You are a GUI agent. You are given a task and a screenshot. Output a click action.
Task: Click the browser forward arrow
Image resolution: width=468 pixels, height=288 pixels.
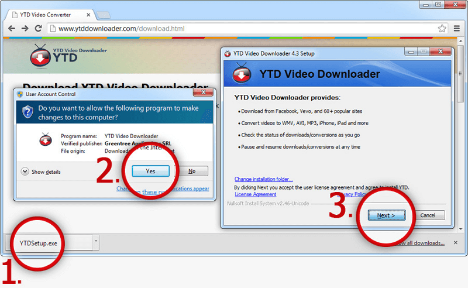point(25,28)
